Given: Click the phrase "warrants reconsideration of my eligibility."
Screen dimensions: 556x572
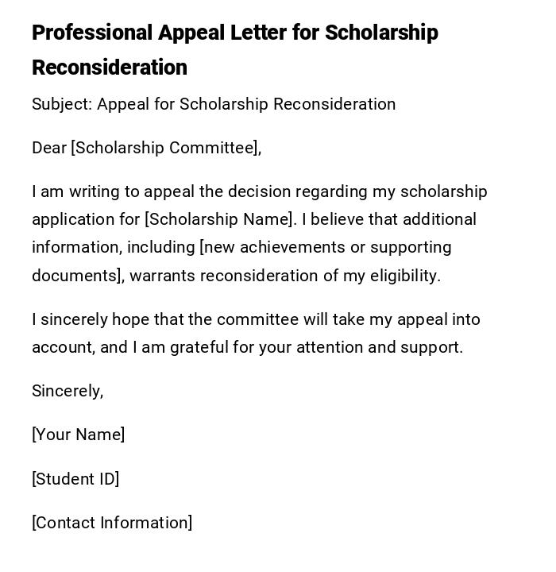Looking at the screenshot, I should 284,276.
